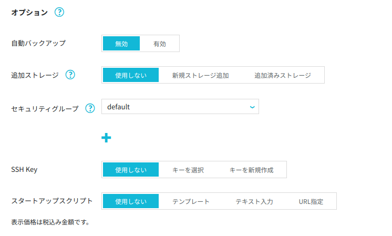Select 使用しない for SSH Key
Screen dimensions: 392x236
tap(131, 169)
